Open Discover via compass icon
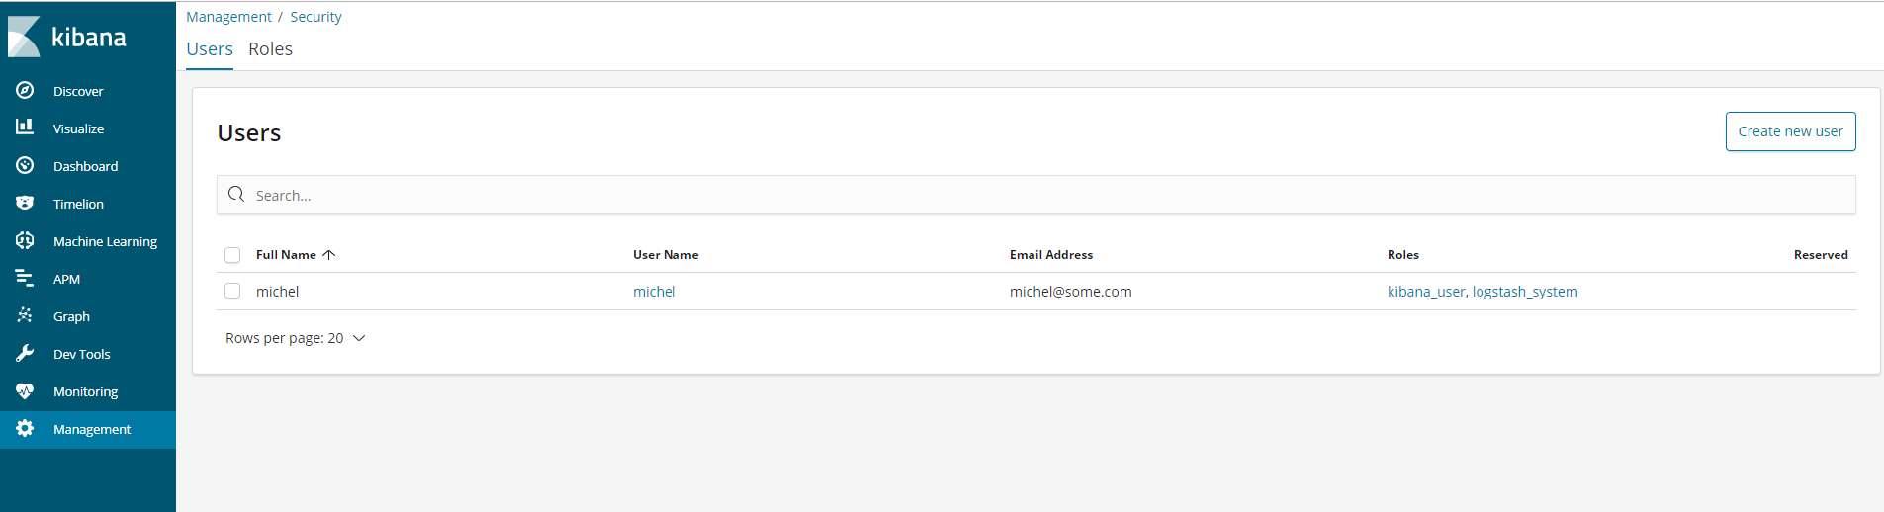The image size is (1884, 512). 25,91
